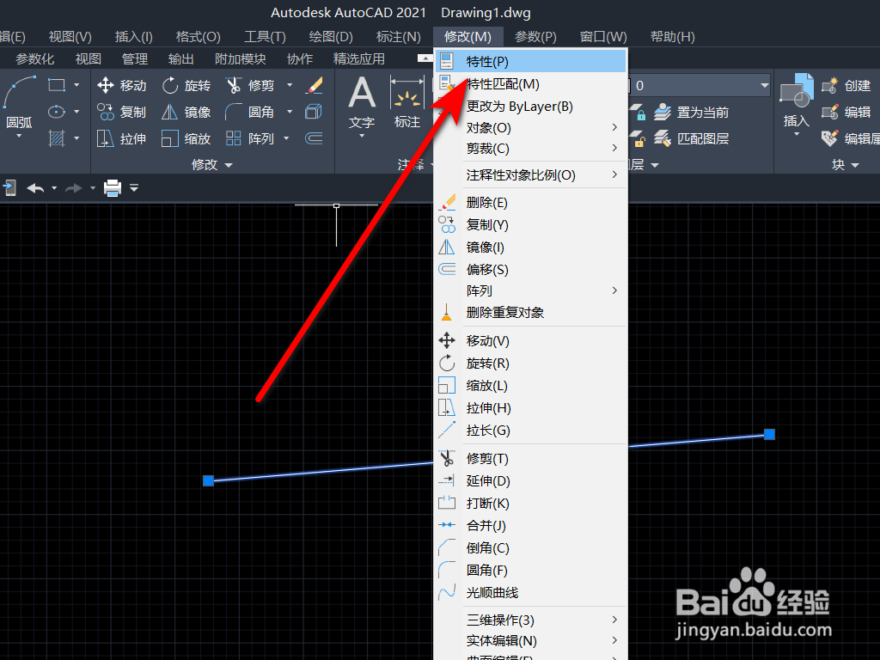The width and height of the screenshot is (880, 660).
Task: Select the Rotate (旋转) tool in ribbon
Action: (186, 85)
